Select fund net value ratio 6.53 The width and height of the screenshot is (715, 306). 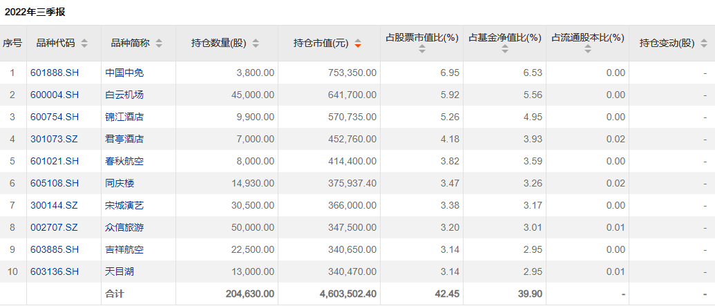point(535,73)
